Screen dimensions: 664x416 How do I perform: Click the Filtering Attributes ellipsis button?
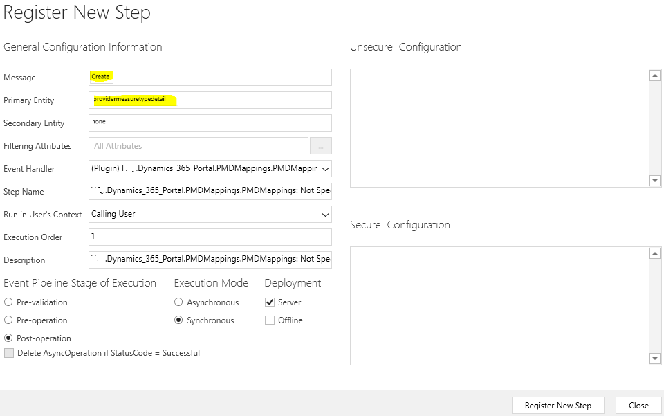click(321, 146)
